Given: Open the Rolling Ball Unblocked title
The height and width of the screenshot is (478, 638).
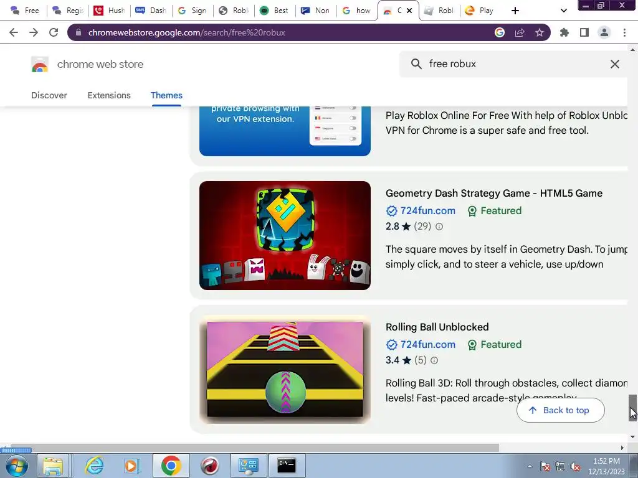Looking at the screenshot, I should pyautogui.click(x=437, y=327).
